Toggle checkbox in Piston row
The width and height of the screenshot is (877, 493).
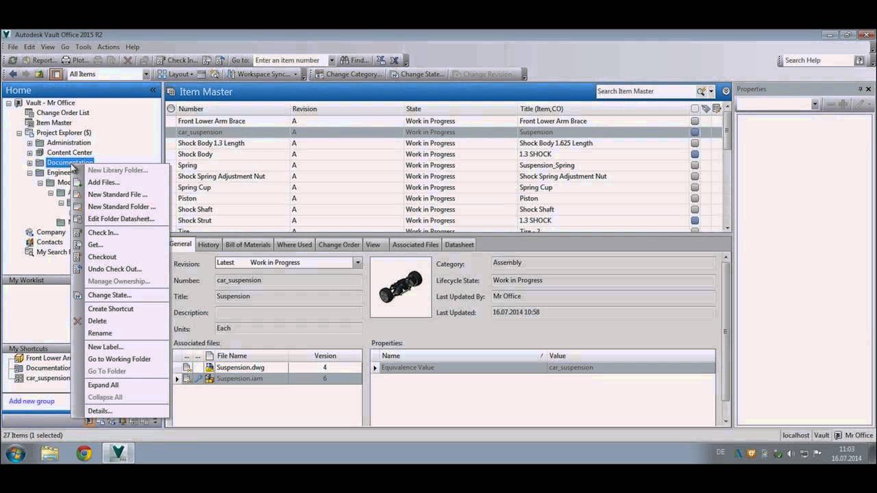click(x=695, y=199)
